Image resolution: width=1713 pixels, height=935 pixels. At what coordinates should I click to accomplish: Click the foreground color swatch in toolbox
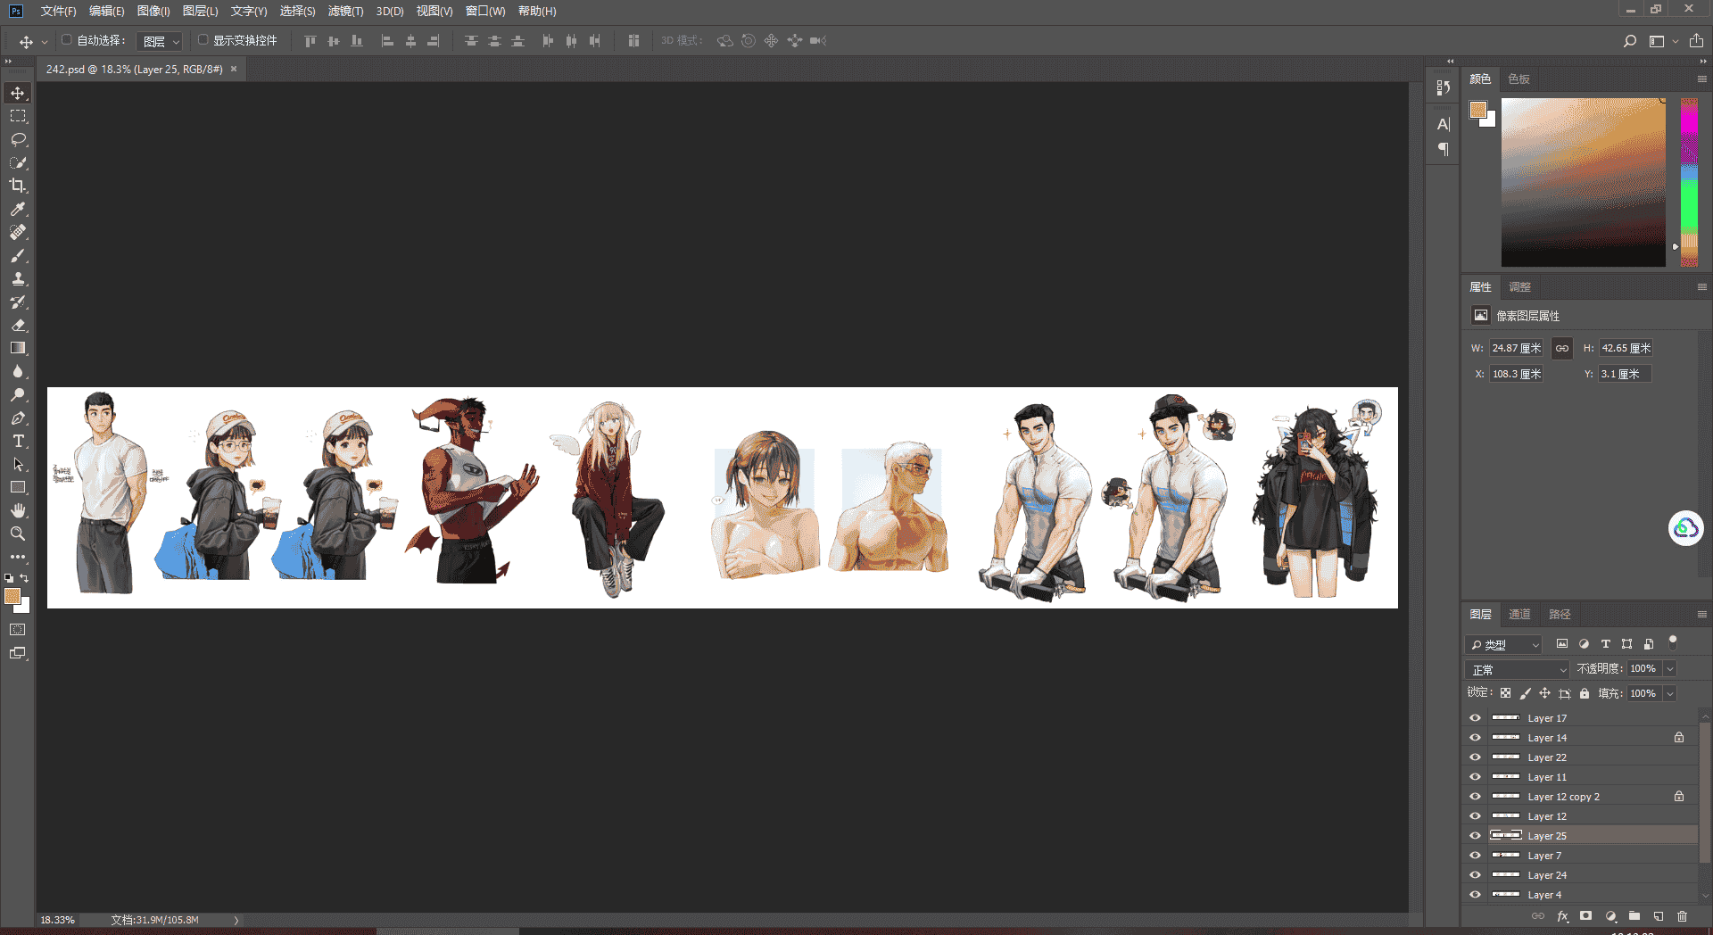(12, 597)
